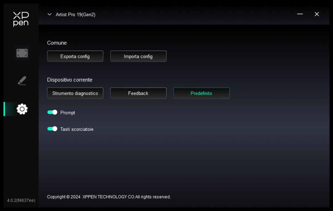Screen dimensions: 333x211
Task: Click the Prompt label text
Action: (x=68, y=113)
